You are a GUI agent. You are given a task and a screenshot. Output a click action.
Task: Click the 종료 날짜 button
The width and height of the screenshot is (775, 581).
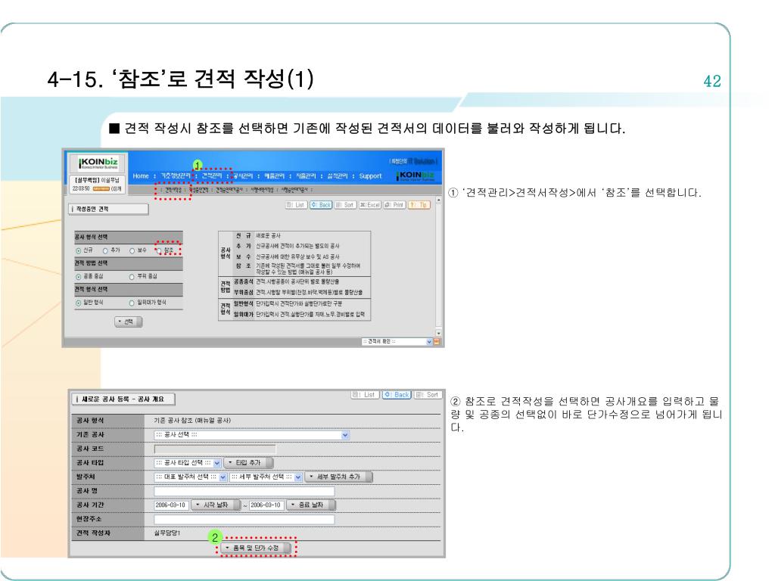(311, 505)
